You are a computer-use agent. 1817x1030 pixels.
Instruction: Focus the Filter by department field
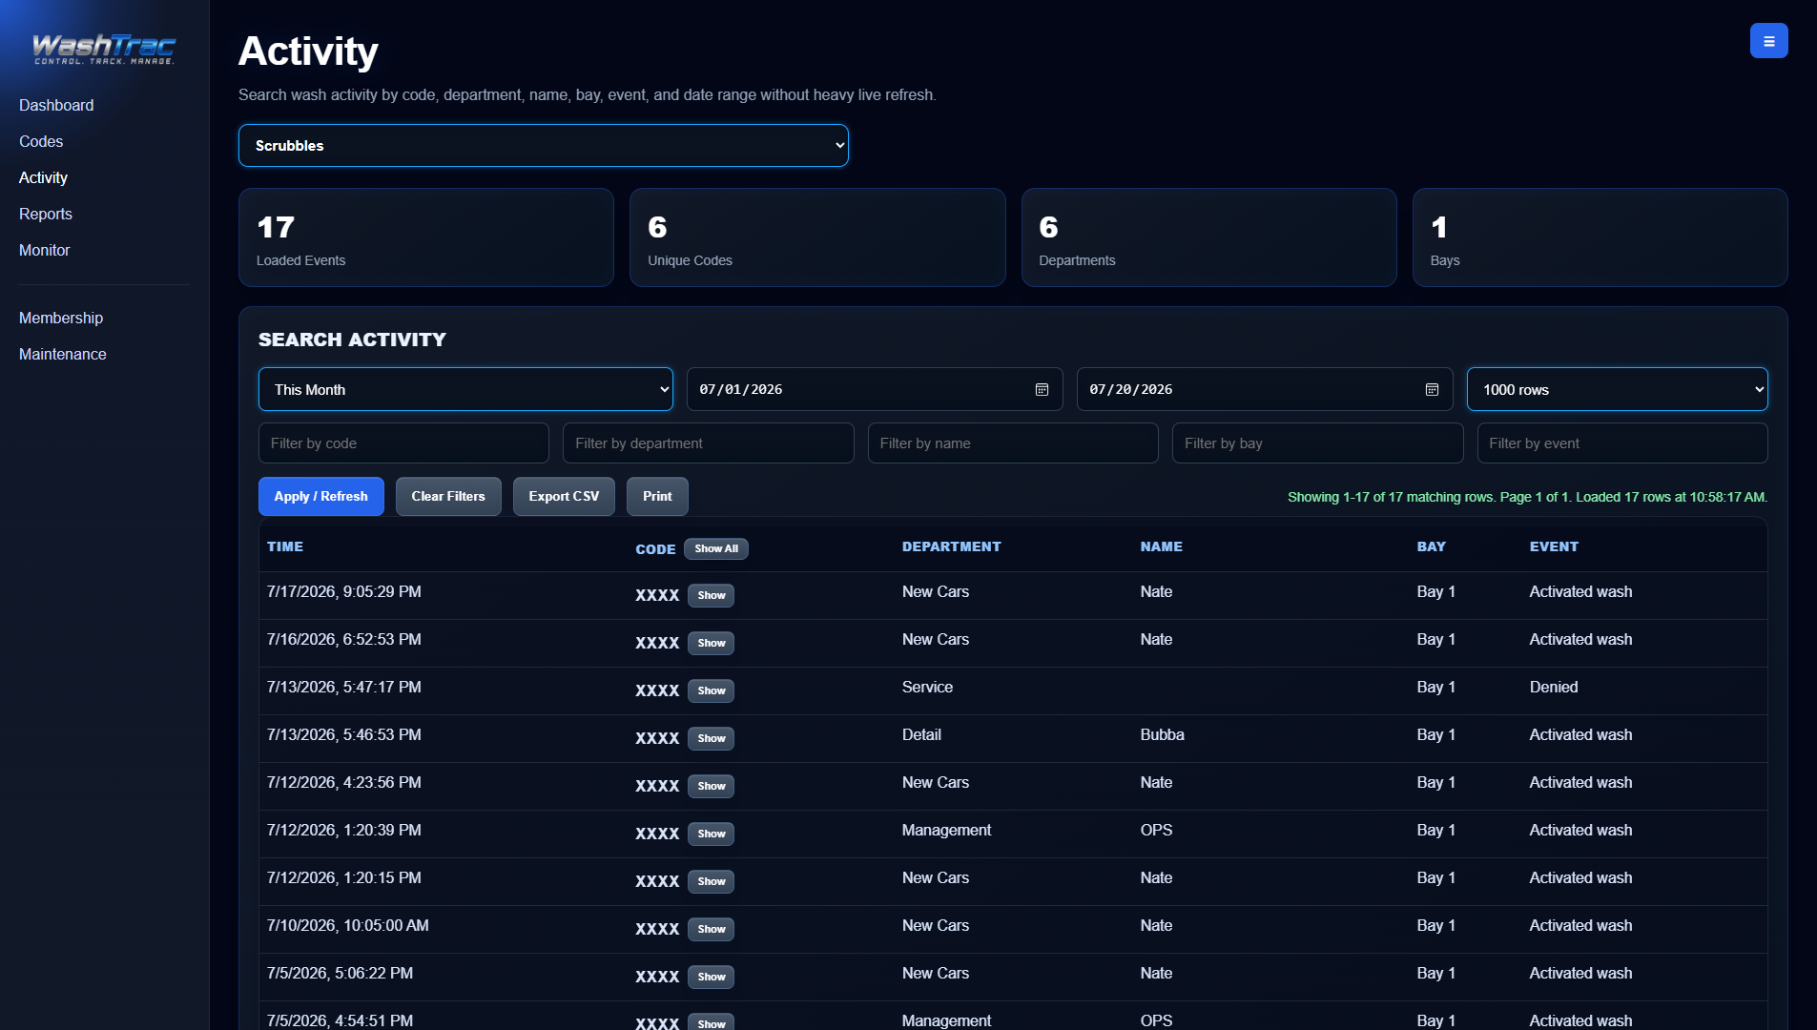pos(709,443)
